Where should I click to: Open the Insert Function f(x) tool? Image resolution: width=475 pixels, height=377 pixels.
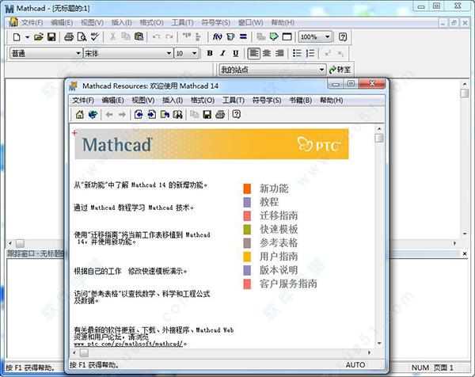tap(218, 37)
